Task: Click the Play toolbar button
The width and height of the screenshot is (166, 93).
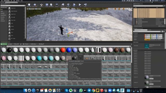Action: (80, 5)
